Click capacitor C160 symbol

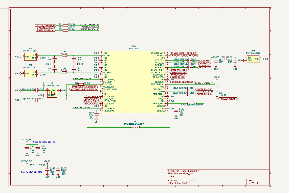click(x=97, y=115)
